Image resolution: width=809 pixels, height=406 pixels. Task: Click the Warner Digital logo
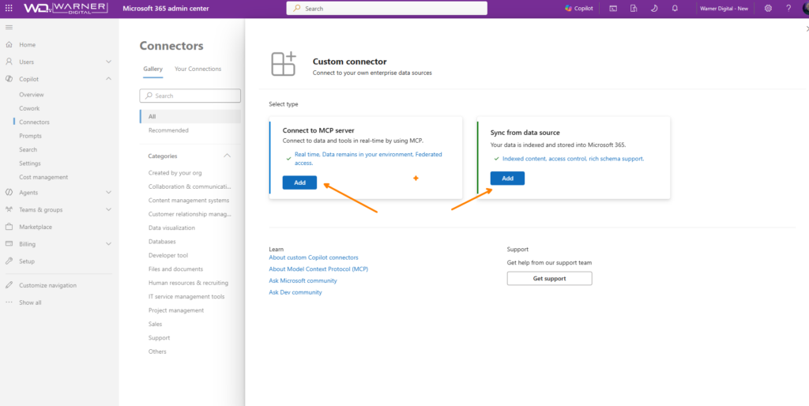[x=66, y=8]
